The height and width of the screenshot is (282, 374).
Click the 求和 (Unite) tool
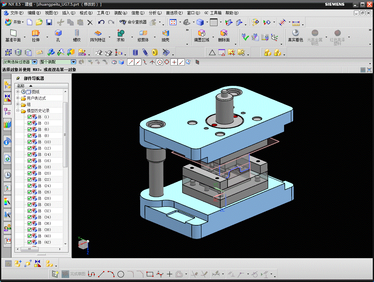point(120,35)
